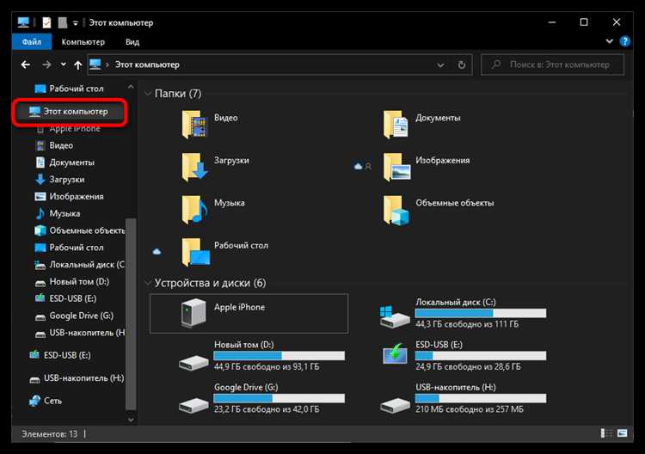This screenshot has height=454, width=645.
Task: Go back with the left arrow
Action: tap(26, 64)
